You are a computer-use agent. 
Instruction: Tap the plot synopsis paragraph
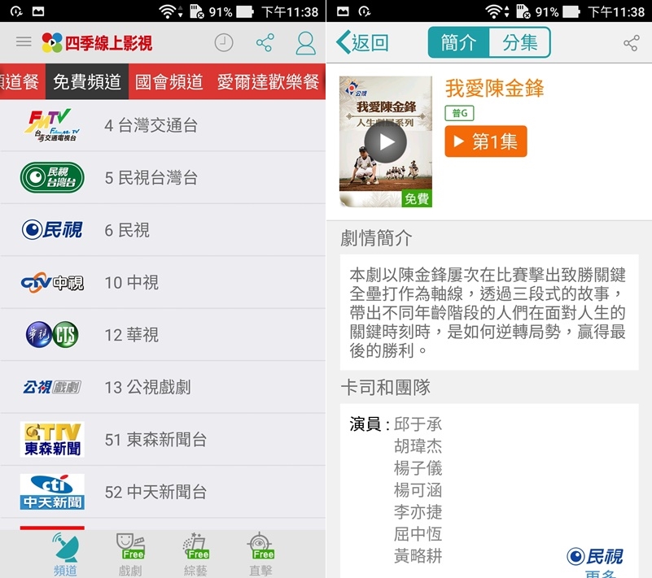coord(488,312)
